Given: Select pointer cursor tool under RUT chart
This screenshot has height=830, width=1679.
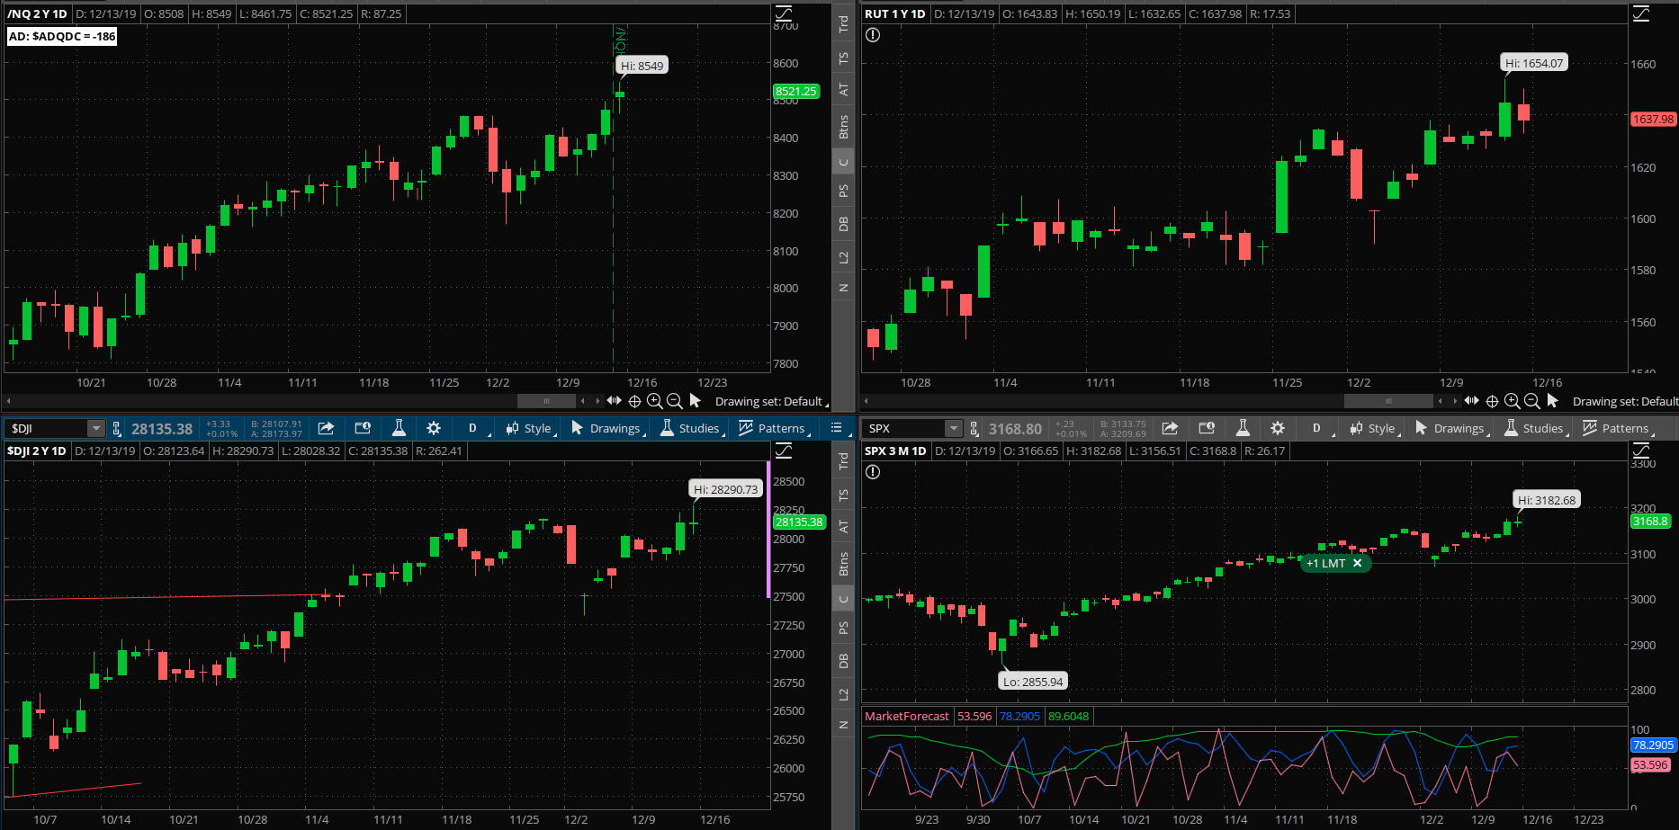Looking at the screenshot, I should pos(1552,400).
